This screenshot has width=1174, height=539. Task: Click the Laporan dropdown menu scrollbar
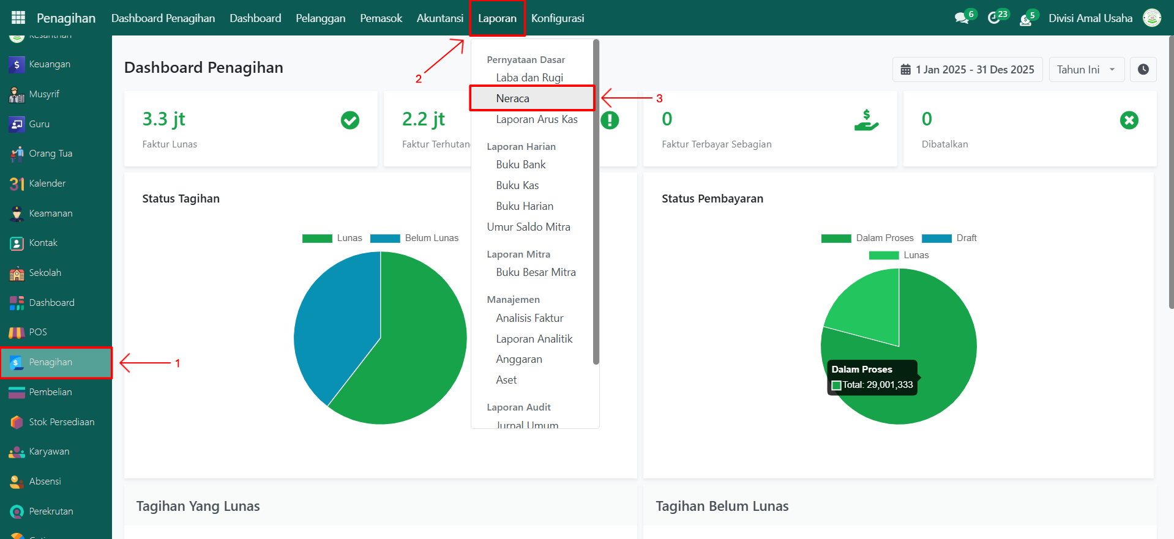tap(596, 202)
